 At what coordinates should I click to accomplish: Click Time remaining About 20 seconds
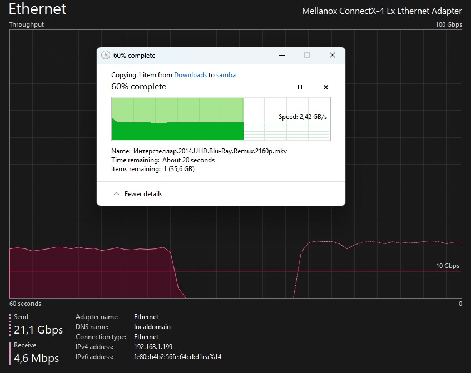(x=163, y=160)
